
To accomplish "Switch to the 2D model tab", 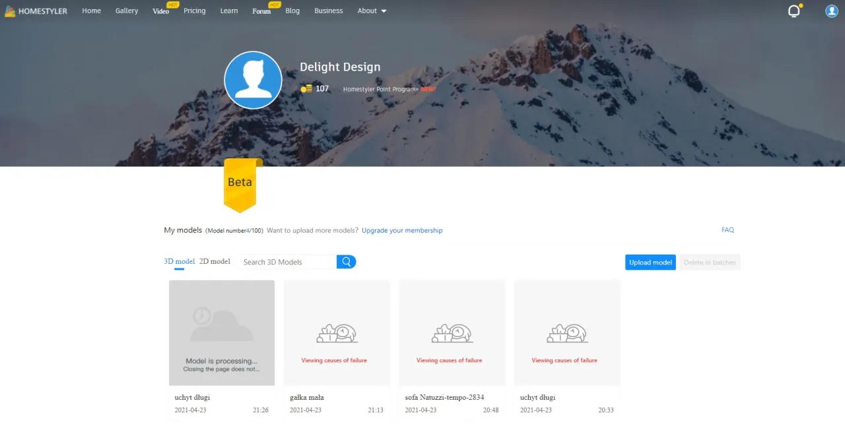I will point(215,262).
